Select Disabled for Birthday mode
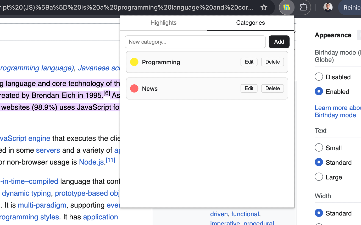 click(x=319, y=77)
